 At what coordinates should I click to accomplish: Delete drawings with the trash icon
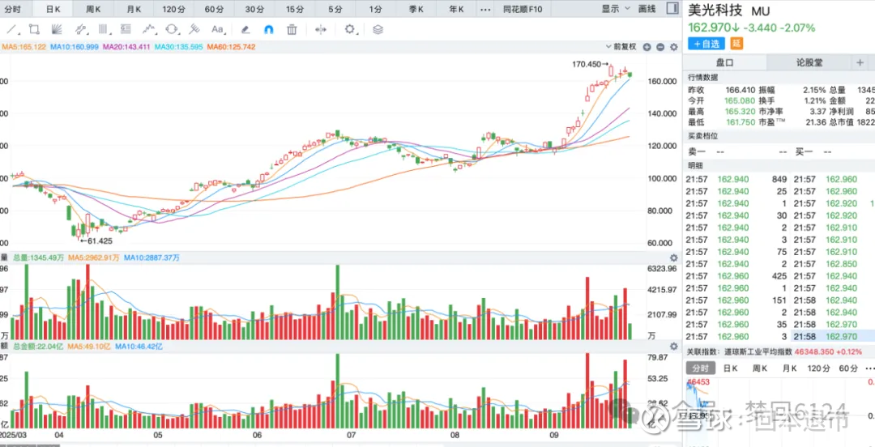[292, 29]
